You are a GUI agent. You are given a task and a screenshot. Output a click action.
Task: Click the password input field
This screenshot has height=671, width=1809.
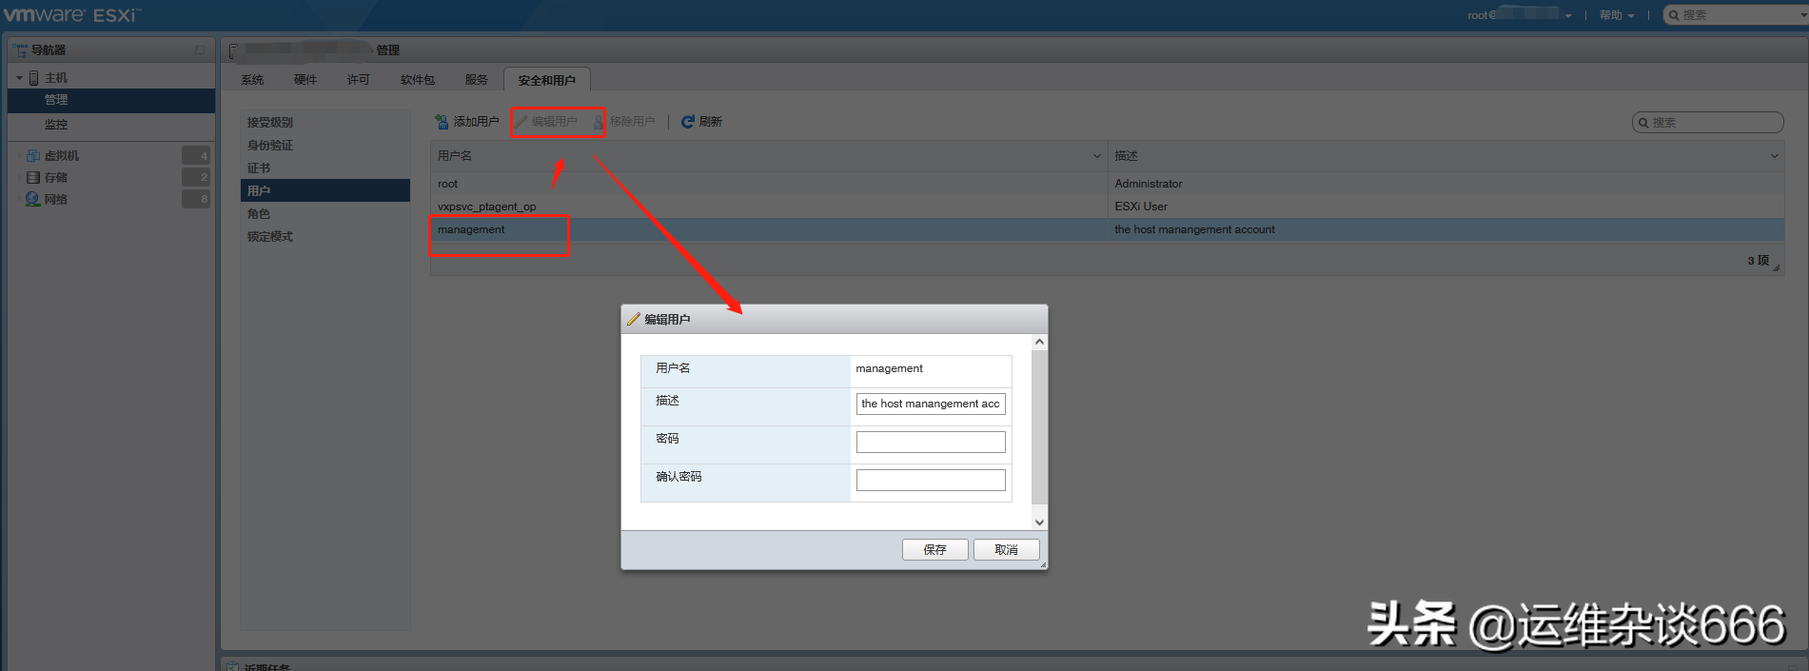coord(931,442)
